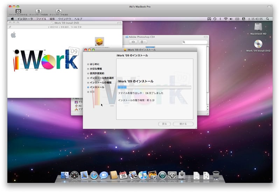This screenshot has width=280, height=193.
Task: Click the remaining time 約 5 分 text
Action: (x=136, y=100)
